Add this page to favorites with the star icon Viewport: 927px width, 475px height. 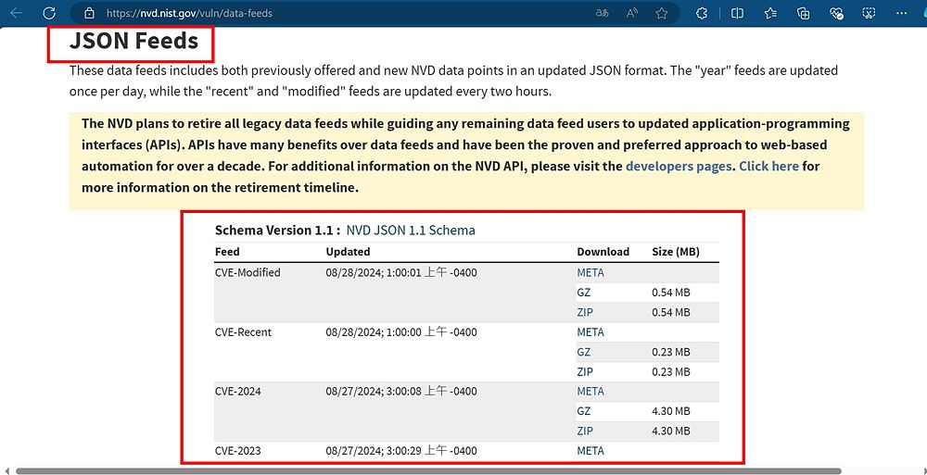pos(662,13)
